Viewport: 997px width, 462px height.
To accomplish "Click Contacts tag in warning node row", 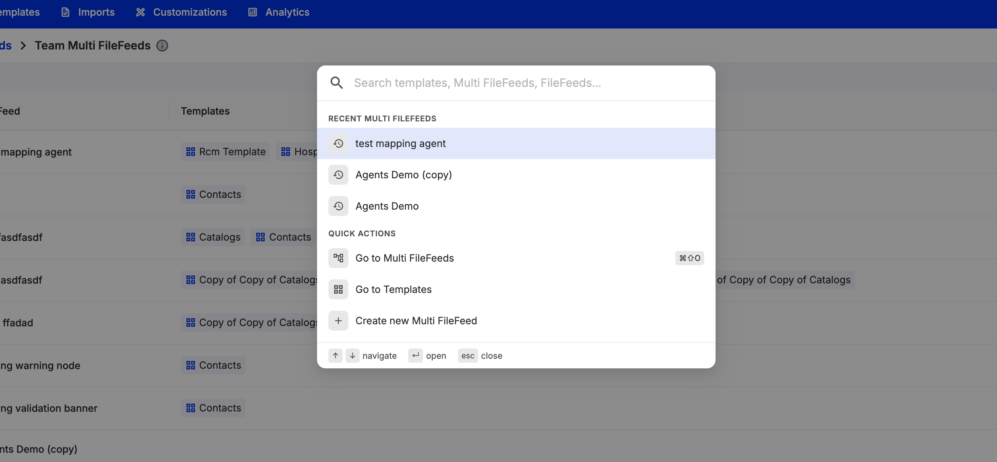I will 213,365.
